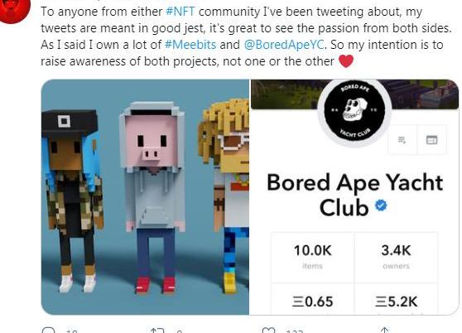
Task: Open the #NFT hashtag link
Action: coord(180,12)
